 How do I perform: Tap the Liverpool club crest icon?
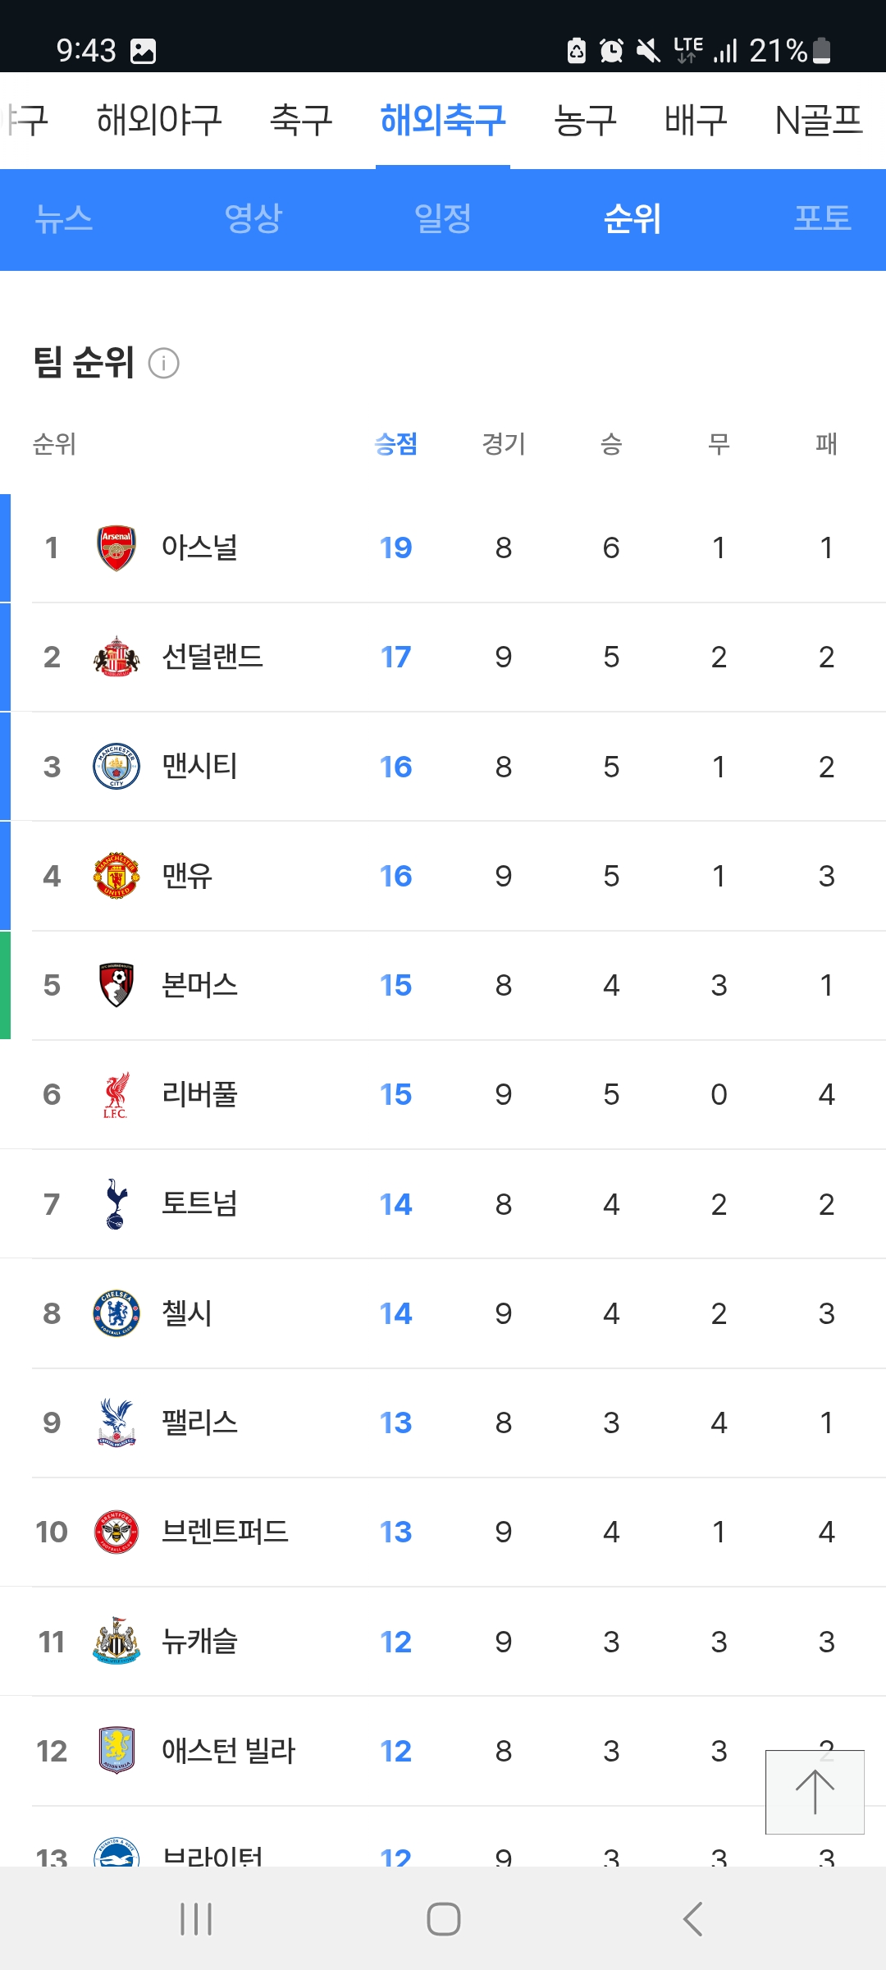point(116,1095)
